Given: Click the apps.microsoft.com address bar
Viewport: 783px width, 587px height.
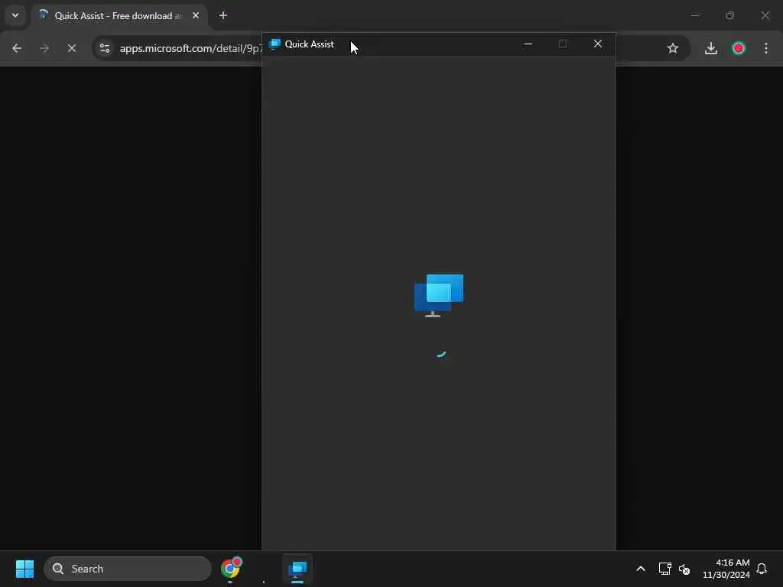Looking at the screenshot, I should 190,48.
